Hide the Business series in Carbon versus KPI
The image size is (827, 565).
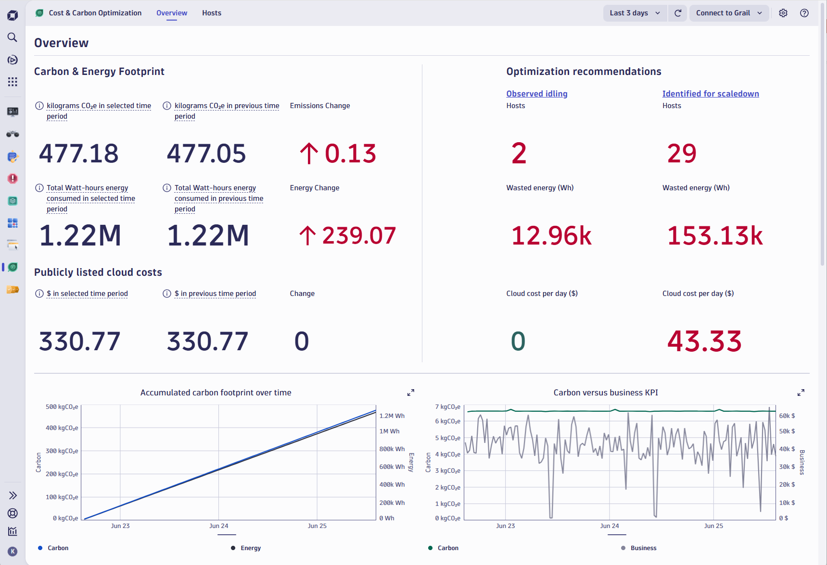coord(640,548)
